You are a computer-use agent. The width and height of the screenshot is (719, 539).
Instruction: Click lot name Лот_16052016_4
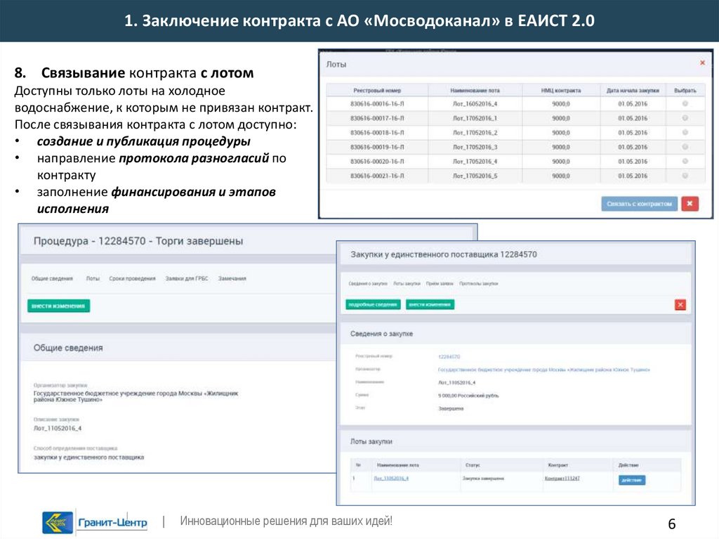[475, 104]
